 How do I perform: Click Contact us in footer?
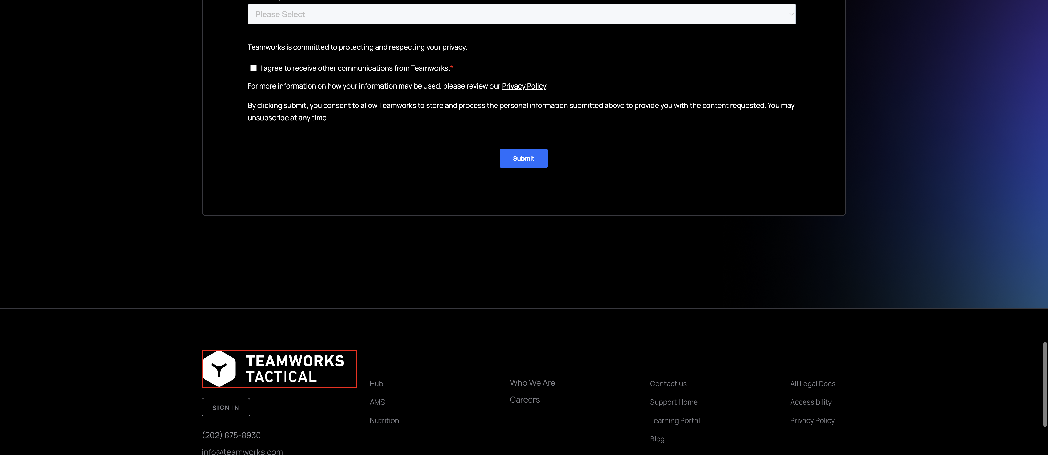tap(668, 383)
